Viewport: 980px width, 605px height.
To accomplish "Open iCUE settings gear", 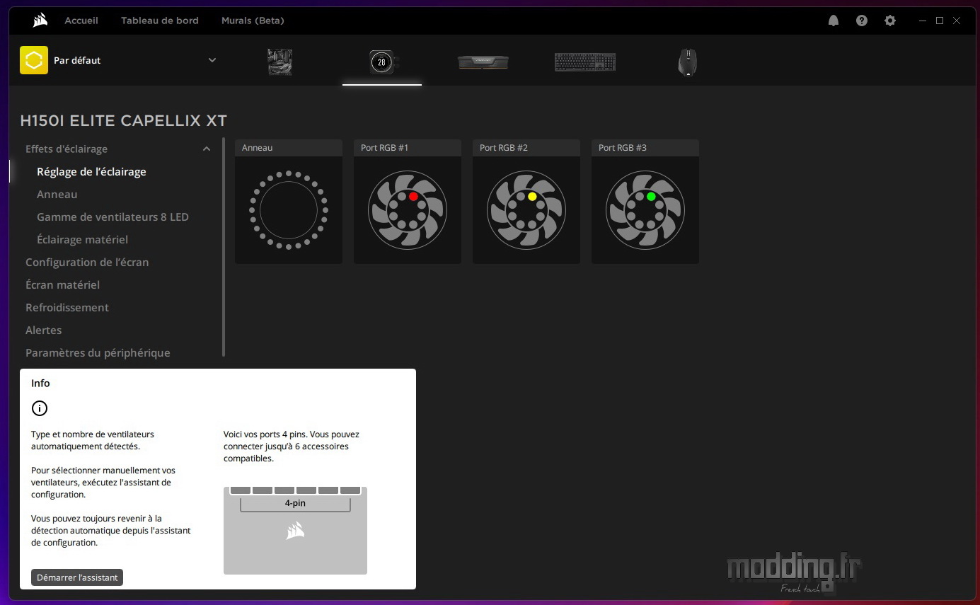I will pos(890,21).
